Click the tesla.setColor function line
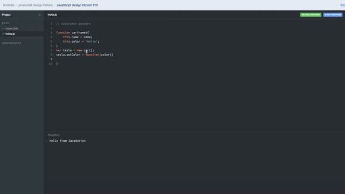Viewport: 345px width, 194px height. [x=85, y=54]
